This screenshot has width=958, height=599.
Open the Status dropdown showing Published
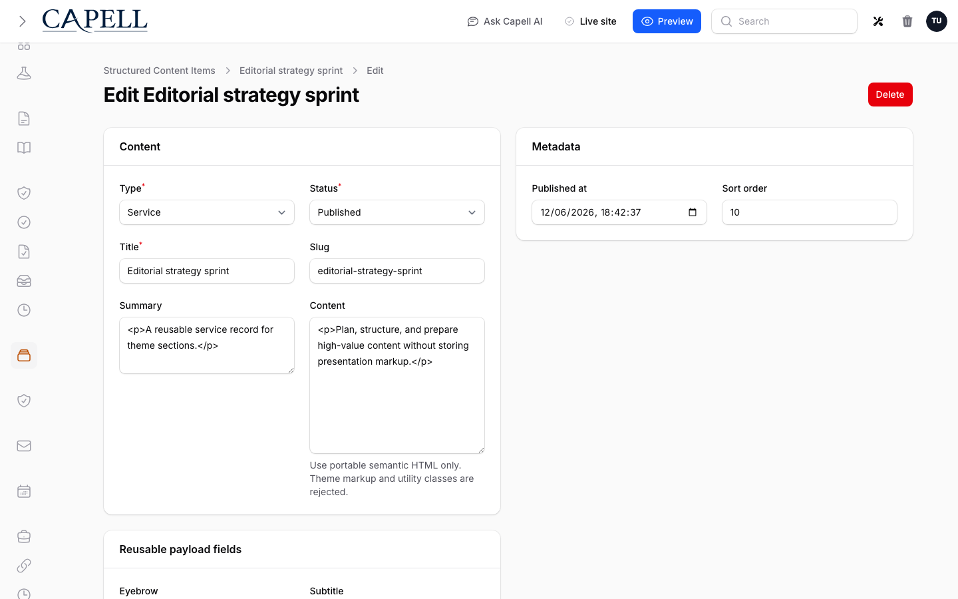397,212
